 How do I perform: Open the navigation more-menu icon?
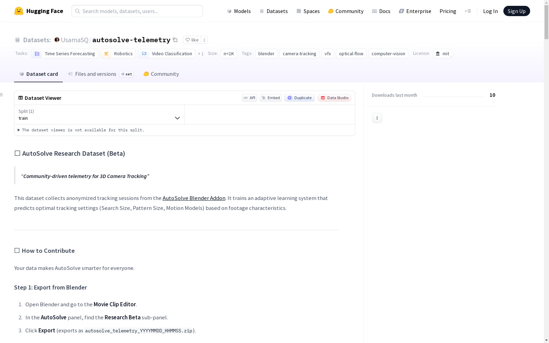[468, 11]
